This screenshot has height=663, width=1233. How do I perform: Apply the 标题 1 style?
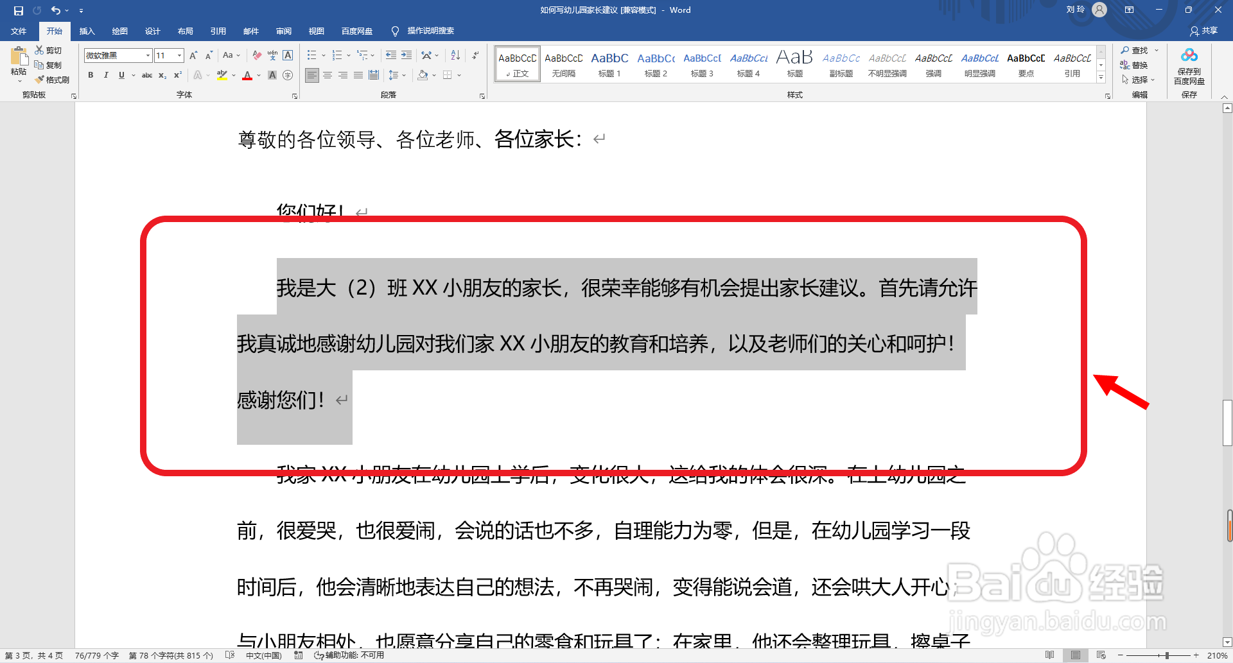pos(609,63)
